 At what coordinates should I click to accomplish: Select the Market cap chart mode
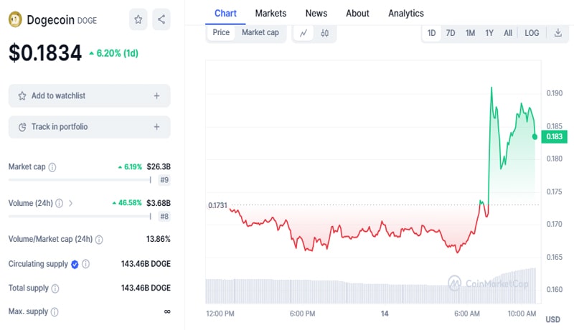click(x=260, y=32)
